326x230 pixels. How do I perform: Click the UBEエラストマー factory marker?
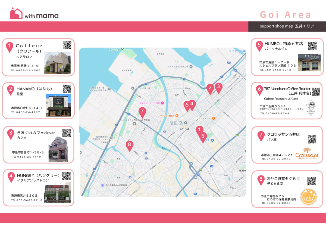109,89
